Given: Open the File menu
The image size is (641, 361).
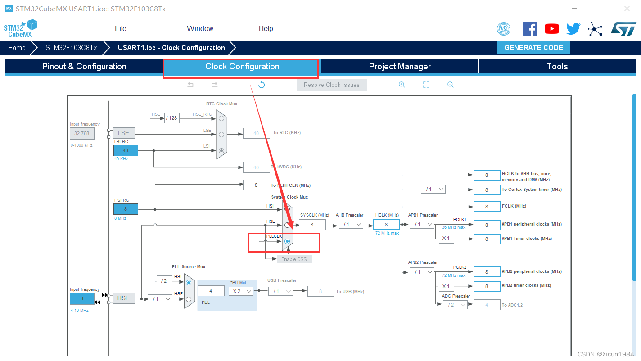Looking at the screenshot, I should click(121, 28).
